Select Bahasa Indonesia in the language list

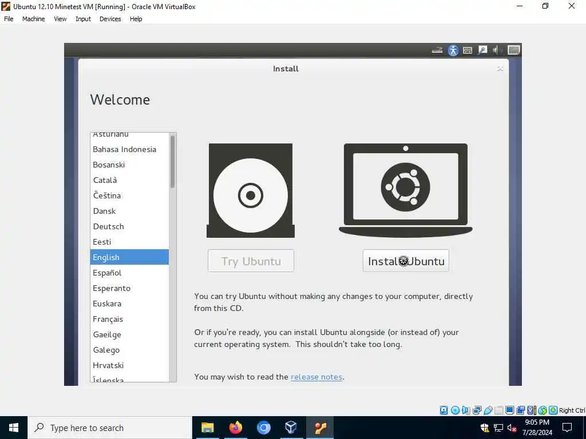(x=129, y=149)
